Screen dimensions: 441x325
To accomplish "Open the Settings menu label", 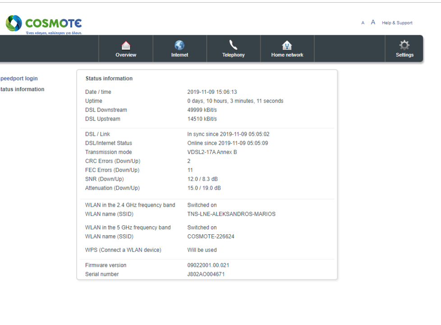I will [x=405, y=55].
